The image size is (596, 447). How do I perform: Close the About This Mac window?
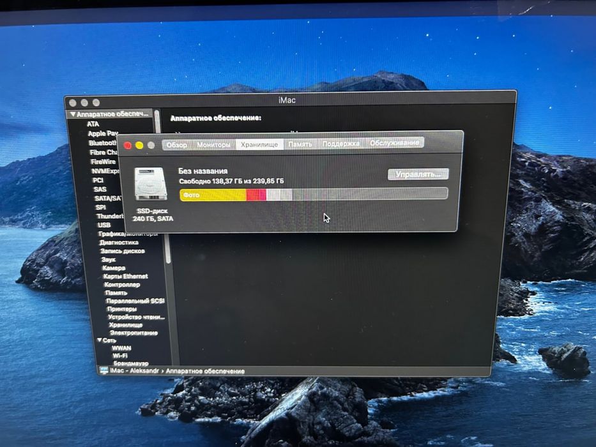(128, 145)
